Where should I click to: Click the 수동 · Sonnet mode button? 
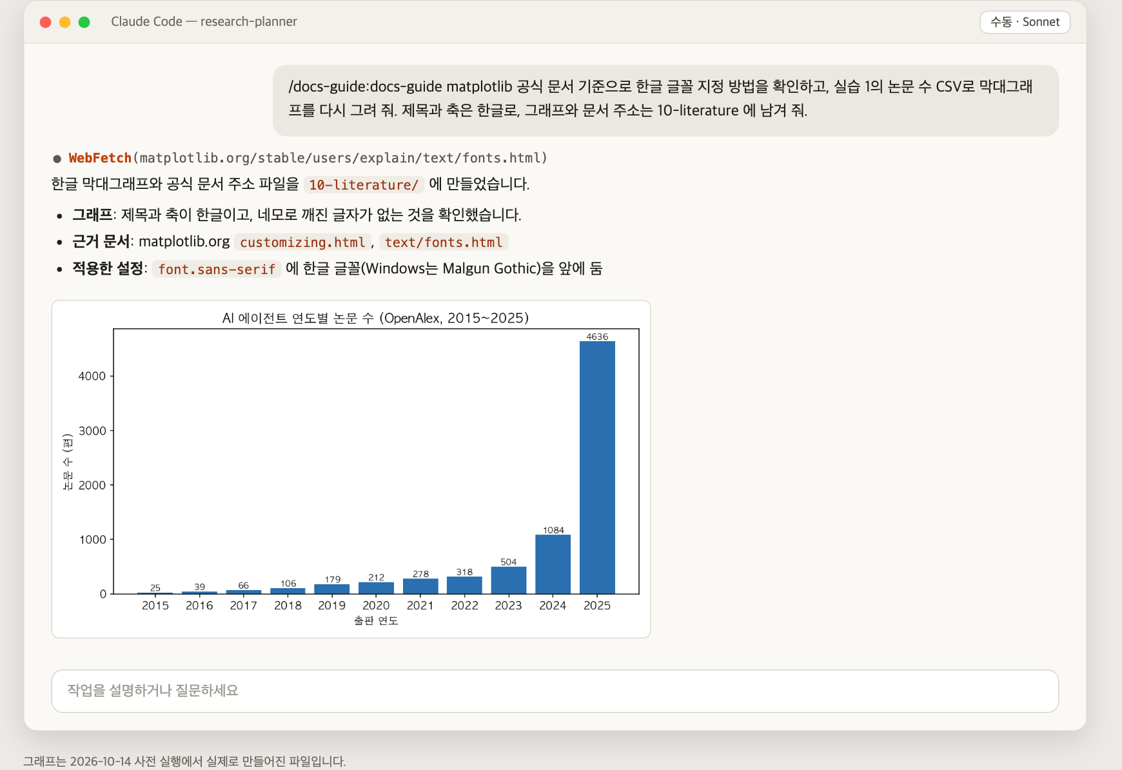pyautogui.click(x=1025, y=22)
